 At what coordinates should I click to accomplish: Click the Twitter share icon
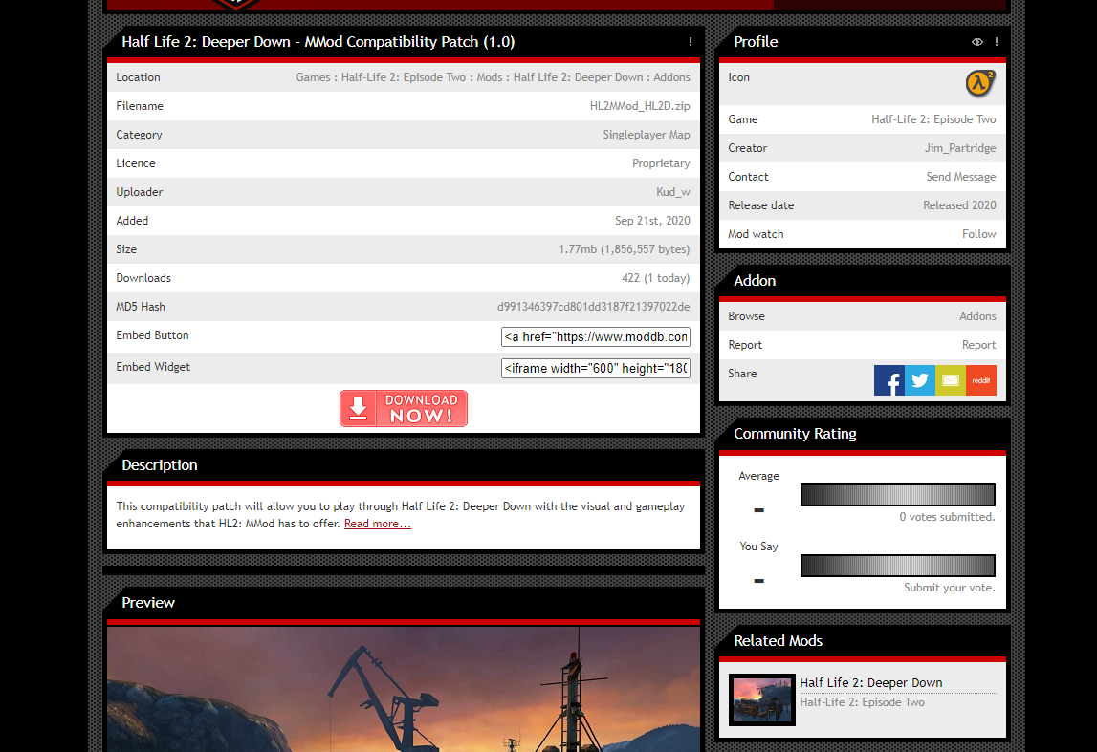coord(920,380)
